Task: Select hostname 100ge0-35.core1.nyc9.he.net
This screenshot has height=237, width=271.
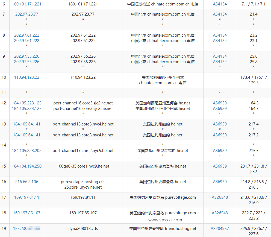Action: tap(83, 166)
